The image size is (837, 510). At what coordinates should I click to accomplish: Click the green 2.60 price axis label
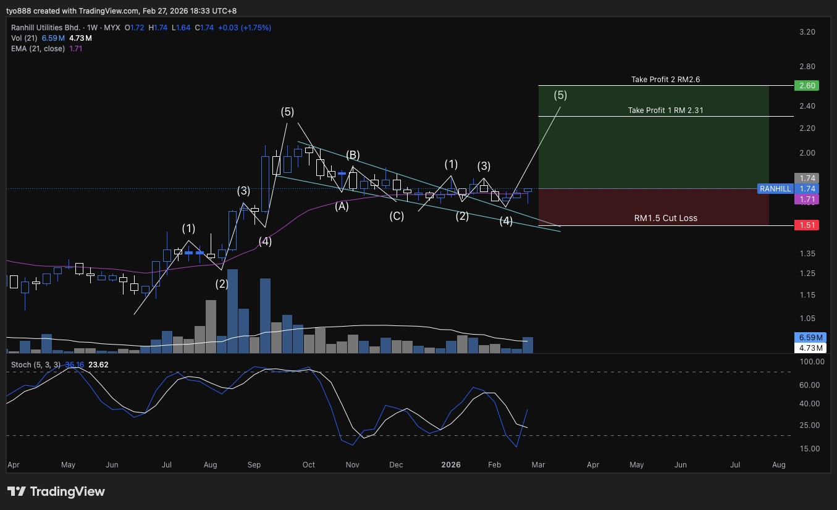pos(807,86)
